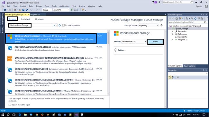The width and height of the screenshot is (209, 117).
Task: Click the New Project toolbar icon
Action: tap(15, 10)
